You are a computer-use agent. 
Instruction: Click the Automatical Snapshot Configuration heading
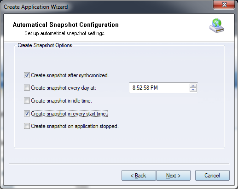pyautogui.click(x=66, y=24)
